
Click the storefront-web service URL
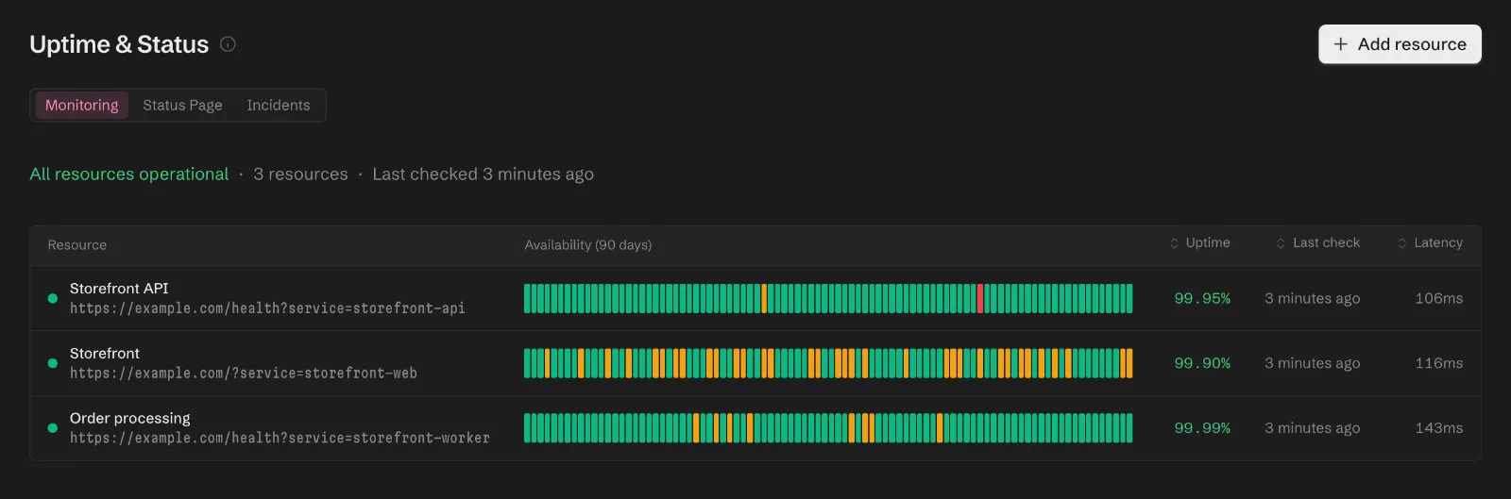click(x=243, y=374)
